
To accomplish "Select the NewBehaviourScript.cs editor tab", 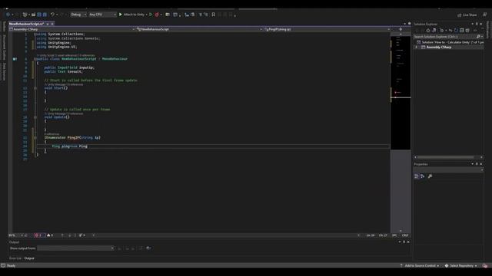I will pyautogui.click(x=26, y=24).
